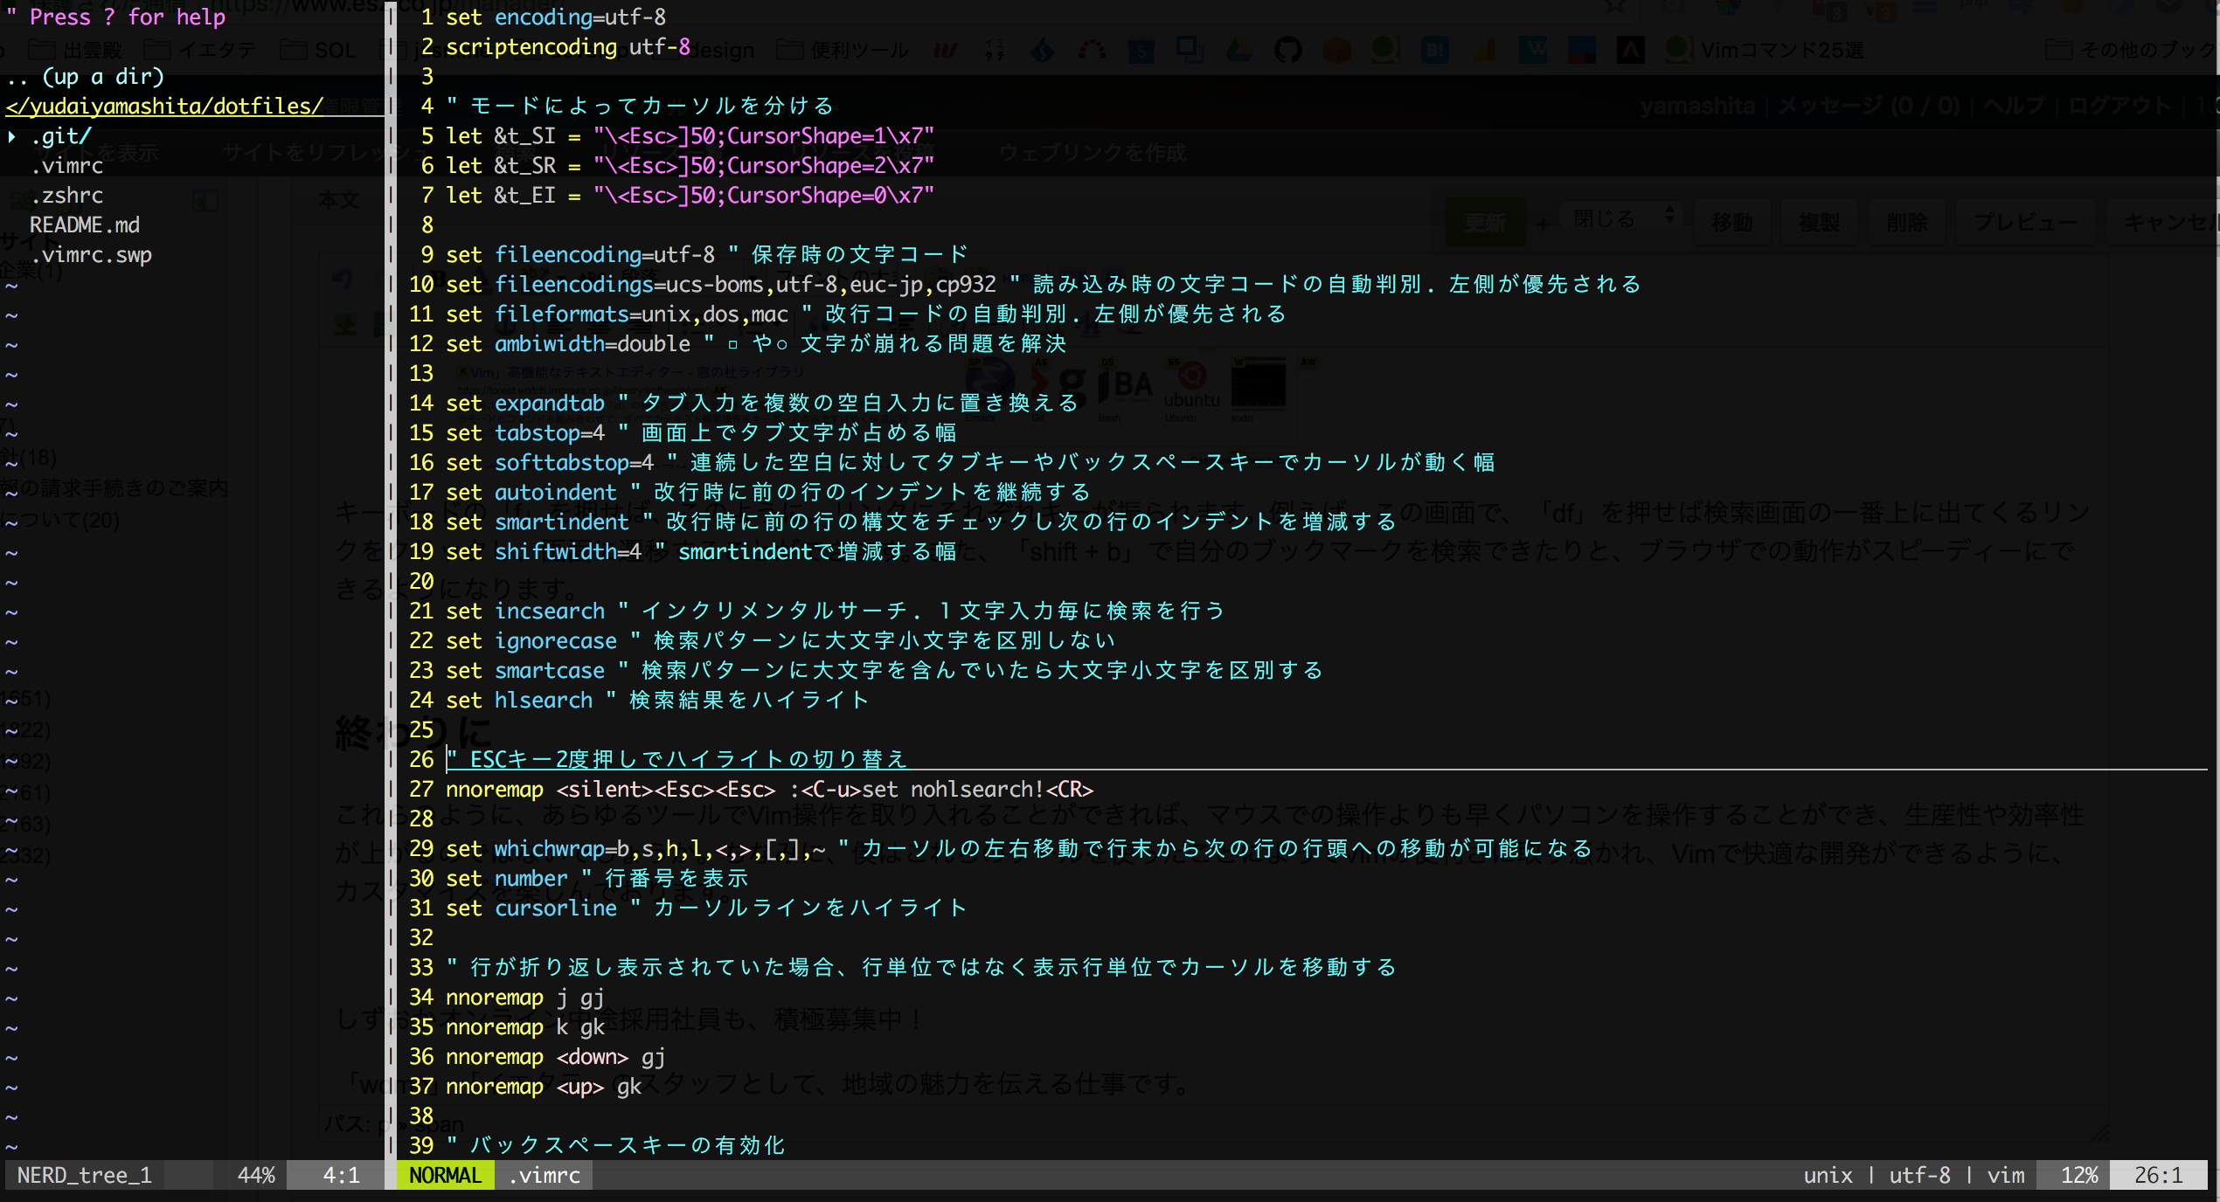Select README.md in the file tree
Screen dimensions: 2220x1202
click(84, 225)
